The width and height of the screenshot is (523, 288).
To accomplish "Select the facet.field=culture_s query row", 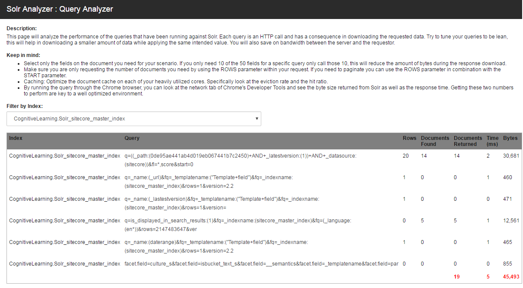I will click(x=260, y=263).
